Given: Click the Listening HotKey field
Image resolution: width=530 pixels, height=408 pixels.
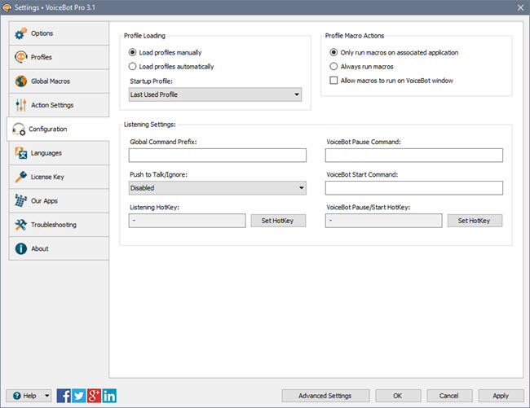Looking at the screenshot, I should pyautogui.click(x=187, y=221).
